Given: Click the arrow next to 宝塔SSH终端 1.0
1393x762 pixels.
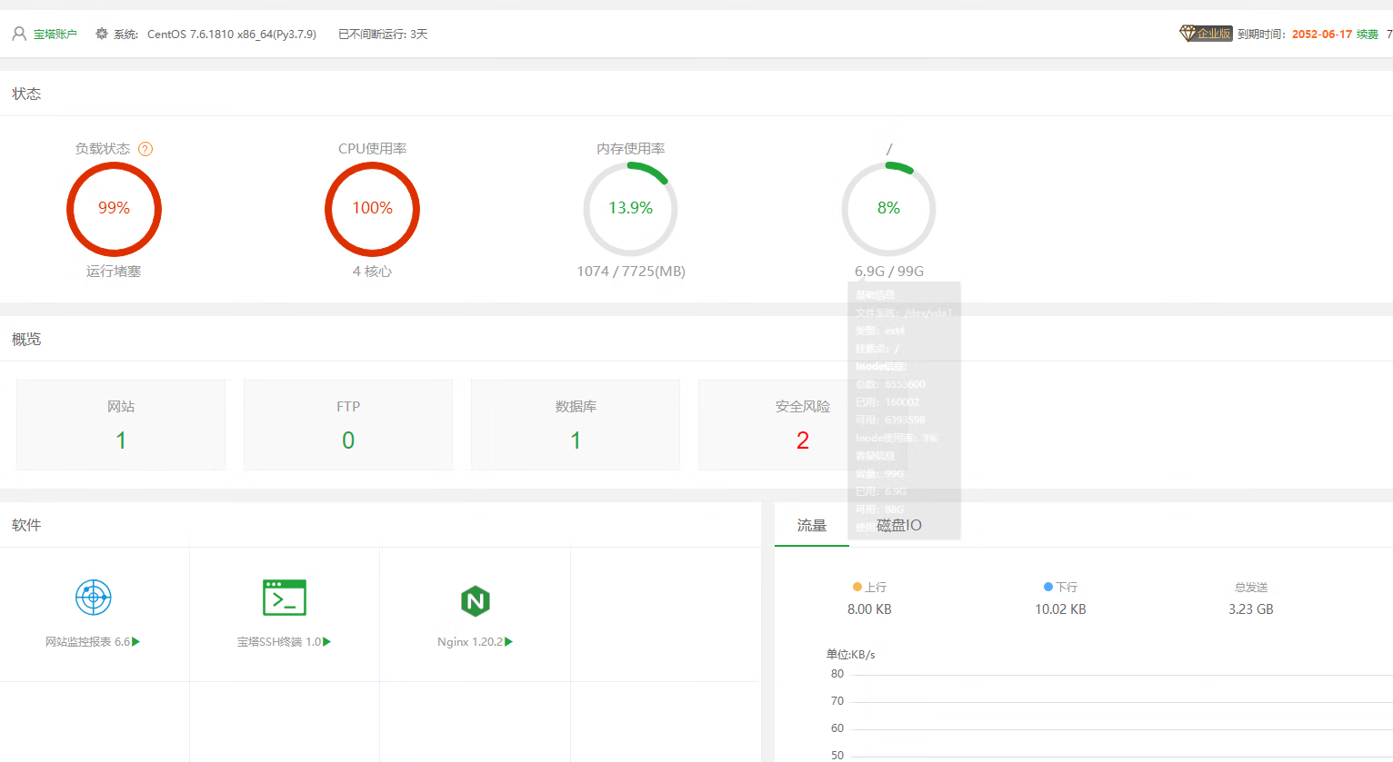Looking at the screenshot, I should point(327,641).
